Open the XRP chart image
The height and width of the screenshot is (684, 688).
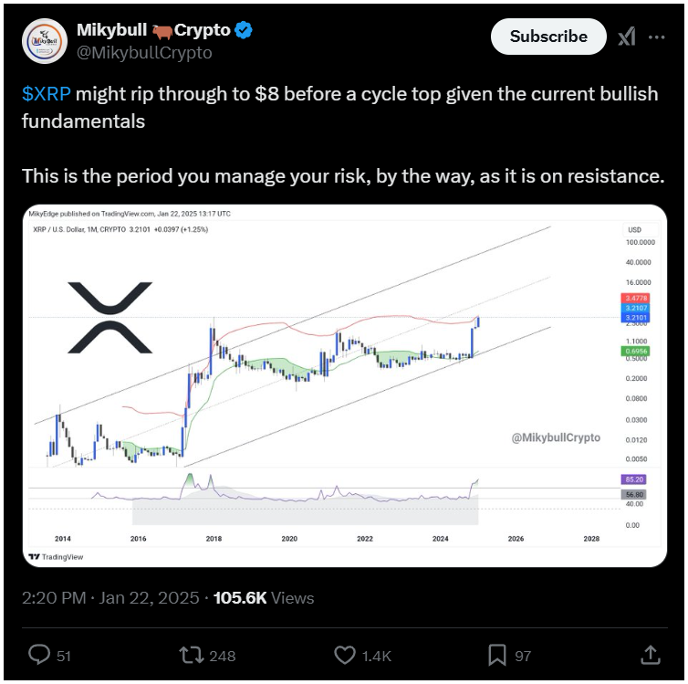click(x=344, y=385)
